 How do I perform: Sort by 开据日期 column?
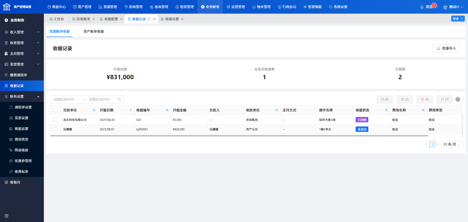click(131, 110)
